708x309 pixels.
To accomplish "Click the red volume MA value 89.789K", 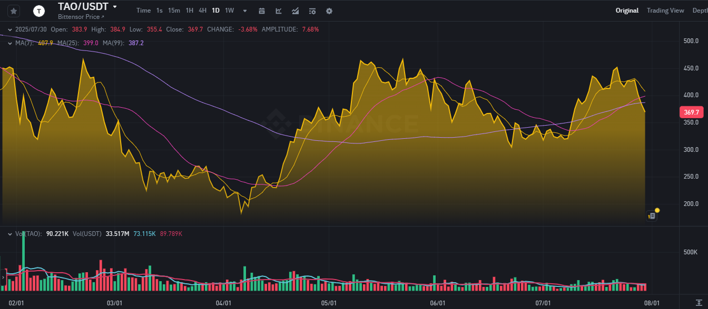I will [171, 233].
